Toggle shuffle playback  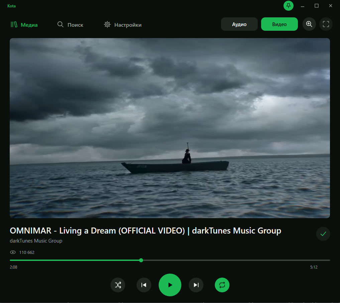pyautogui.click(x=118, y=285)
